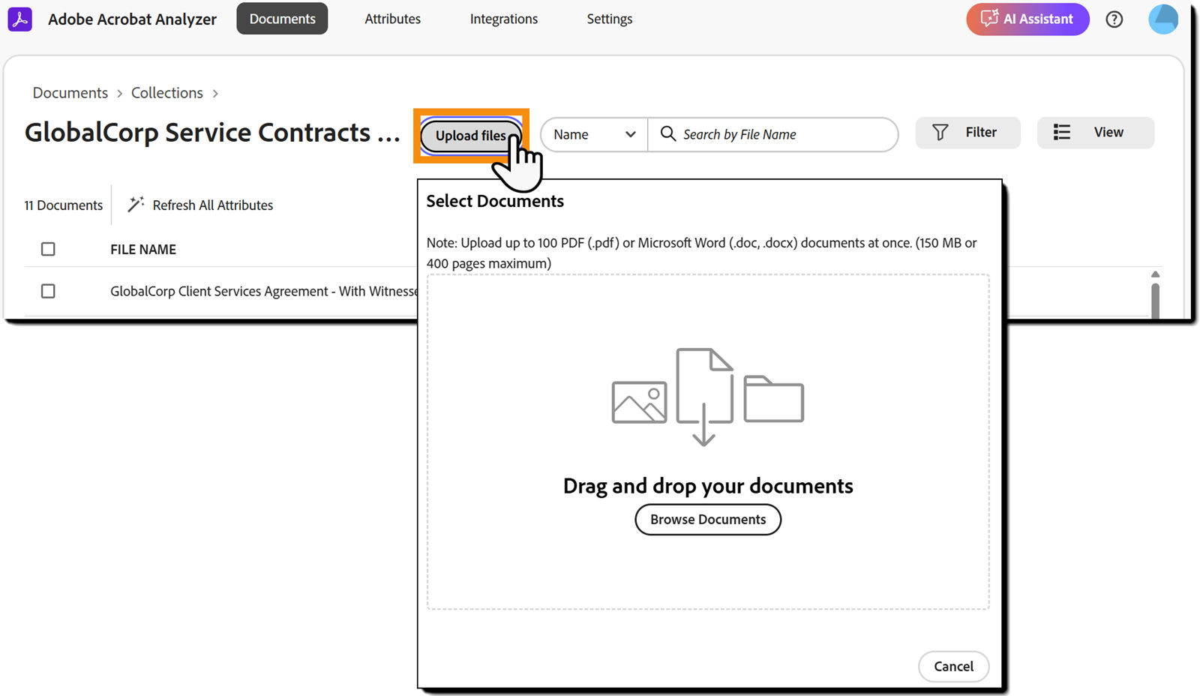1200x696 pixels.
Task: Click the chevron after Documents breadcrumb
Action: coord(119,92)
